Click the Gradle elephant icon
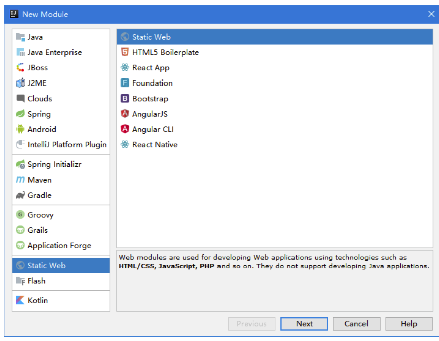The image size is (439, 341). pos(20,195)
